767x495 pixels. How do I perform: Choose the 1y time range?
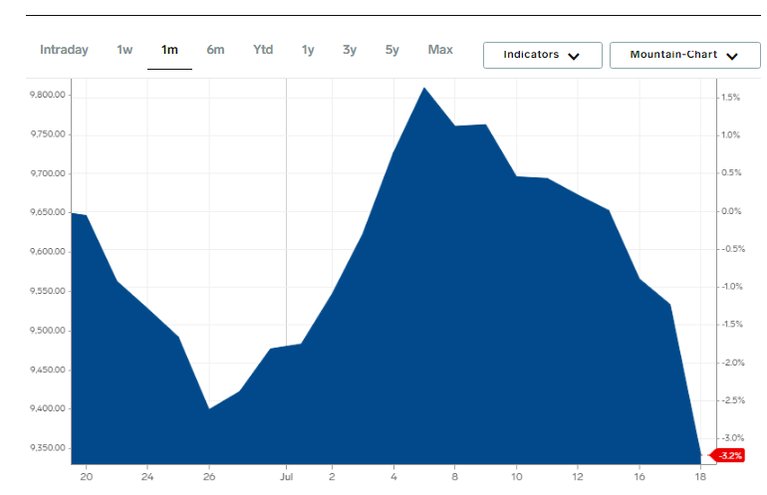pos(308,50)
